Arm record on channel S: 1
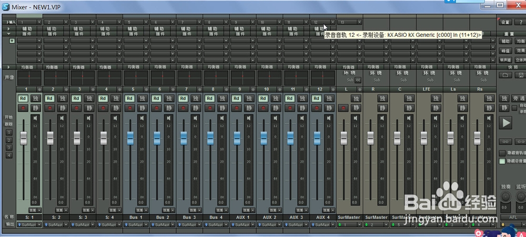526x237 pixels. click(23, 108)
